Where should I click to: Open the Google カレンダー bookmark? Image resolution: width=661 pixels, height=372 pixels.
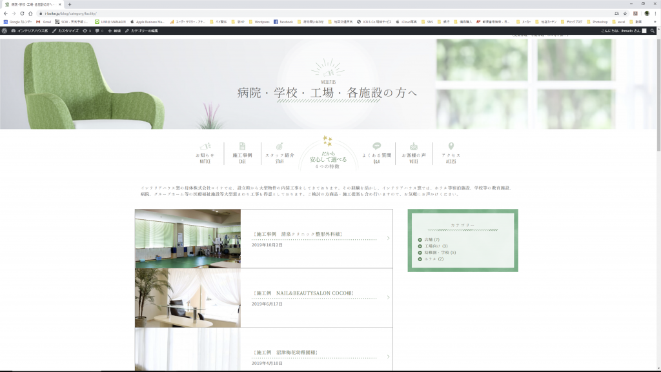point(17,22)
